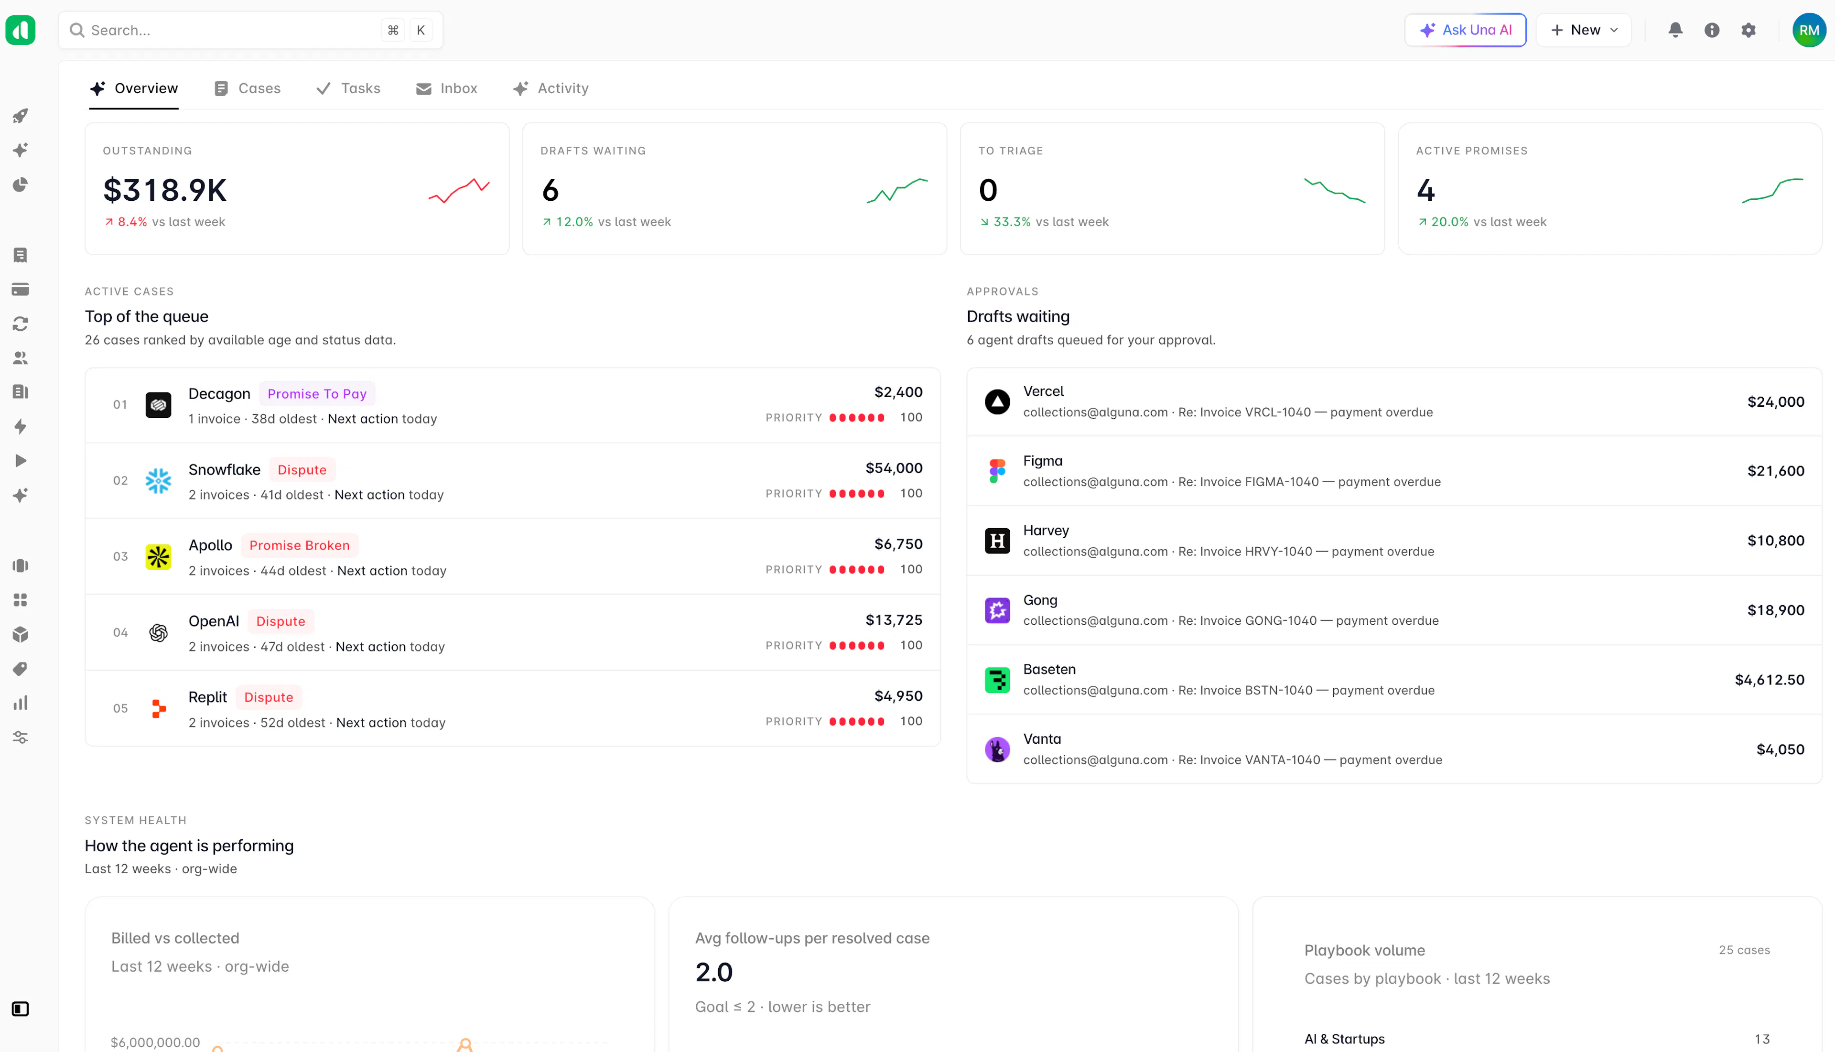
Task: Open the Gong draft row
Action: click(1394, 610)
